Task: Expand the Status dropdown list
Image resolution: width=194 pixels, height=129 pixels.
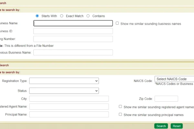Action: [x=64, y=91]
